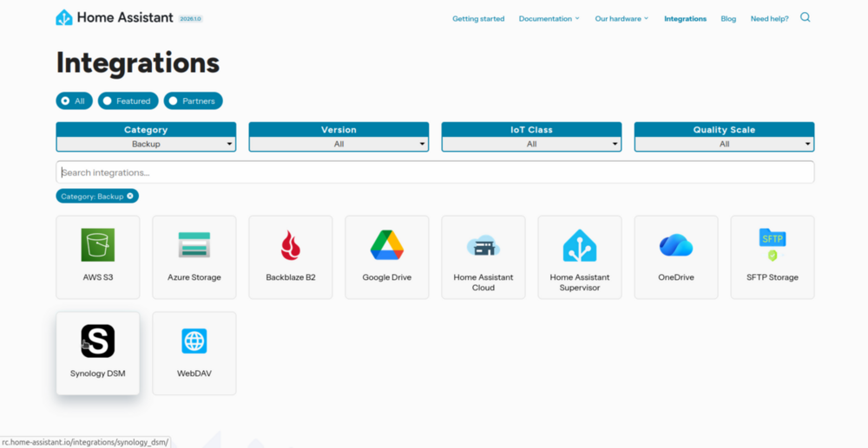868x448 pixels.
Task: Open the Need help? nav link
Action: coord(769,19)
